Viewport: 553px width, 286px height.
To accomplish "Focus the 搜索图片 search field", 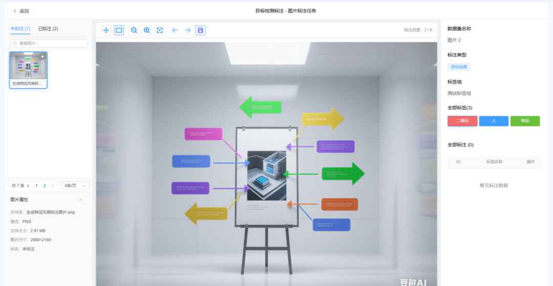I will (x=49, y=43).
